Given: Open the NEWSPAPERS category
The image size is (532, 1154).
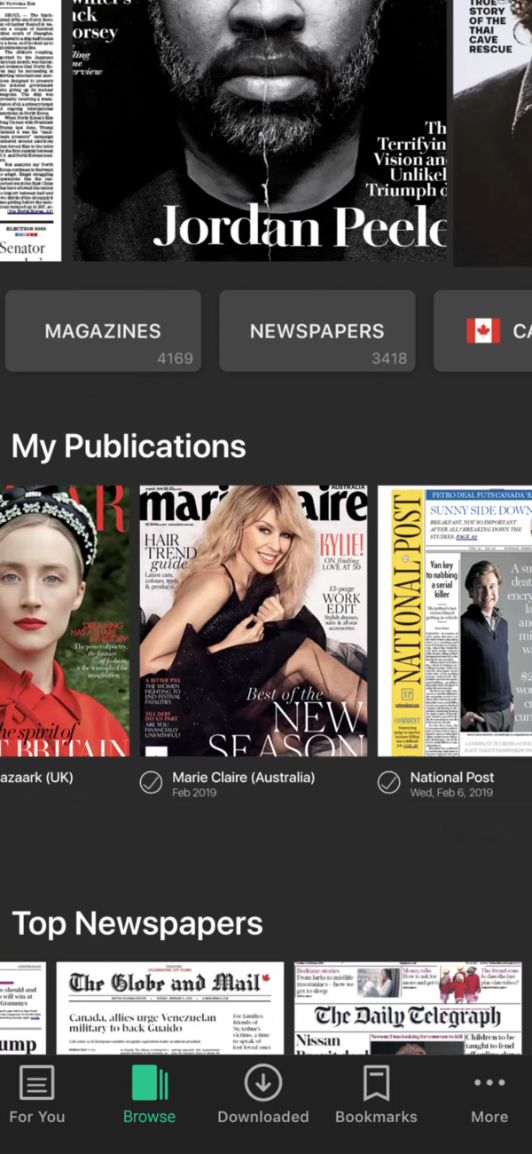Looking at the screenshot, I should coord(317,331).
